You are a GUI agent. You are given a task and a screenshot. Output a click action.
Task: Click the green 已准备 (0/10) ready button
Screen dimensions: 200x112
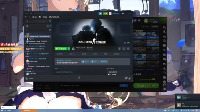[146, 86]
